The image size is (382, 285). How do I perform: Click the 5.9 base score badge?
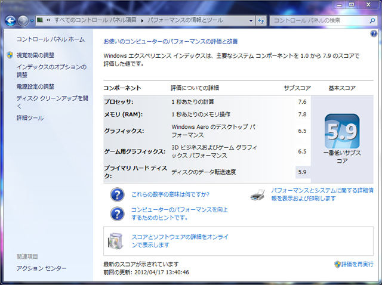point(342,131)
